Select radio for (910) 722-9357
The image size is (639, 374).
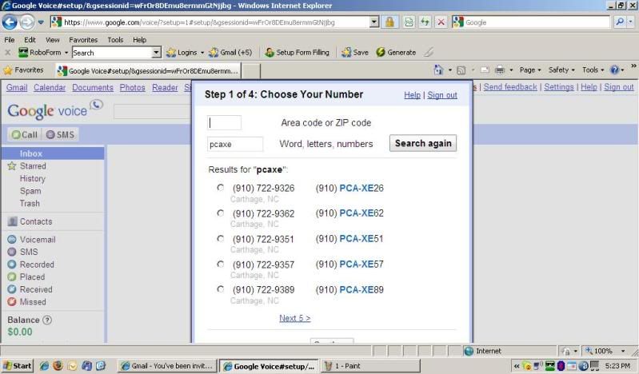pyautogui.click(x=221, y=264)
